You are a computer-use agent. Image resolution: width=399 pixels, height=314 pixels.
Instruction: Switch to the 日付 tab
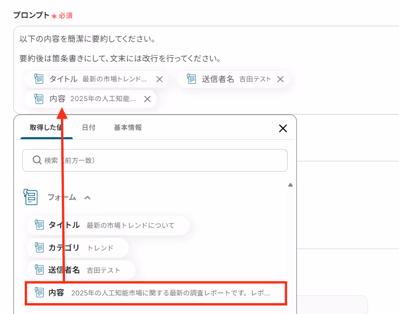pyautogui.click(x=89, y=127)
